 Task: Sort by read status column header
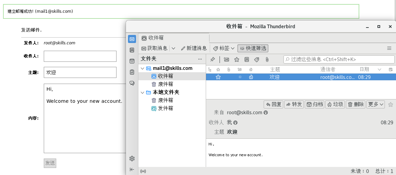tap(240, 70)
